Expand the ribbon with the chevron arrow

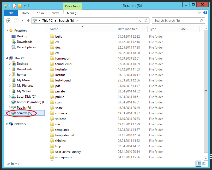point(199,13)
